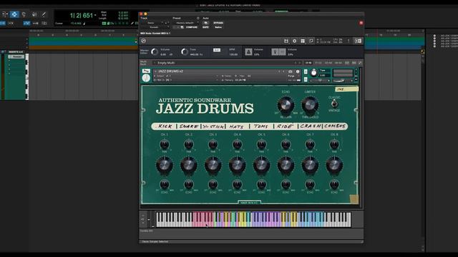Click the ECHO Return knob

coord(286,105)
